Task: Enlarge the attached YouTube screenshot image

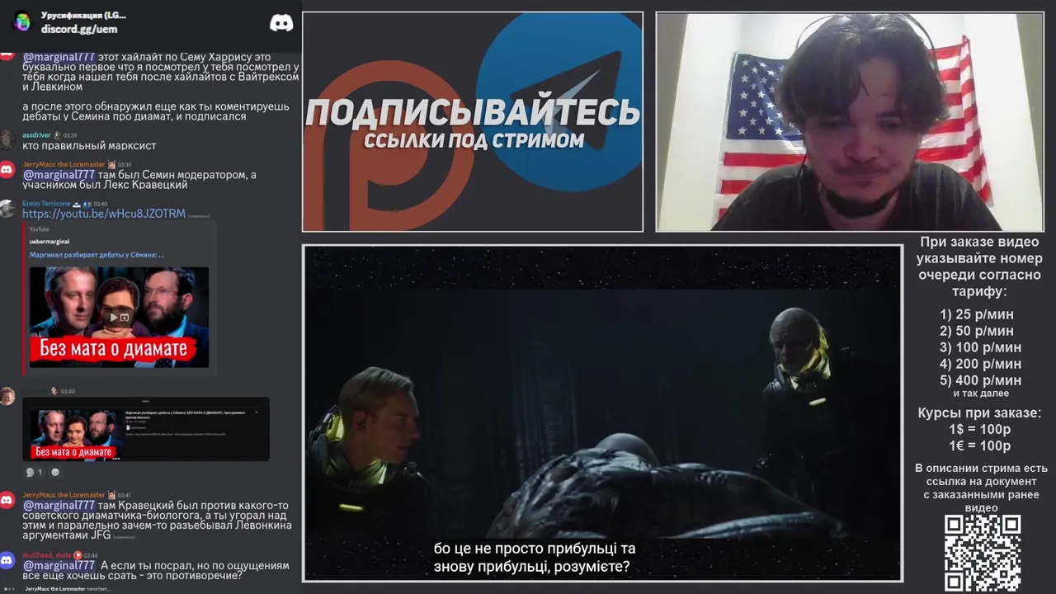Action: click(x=146, y=429)
